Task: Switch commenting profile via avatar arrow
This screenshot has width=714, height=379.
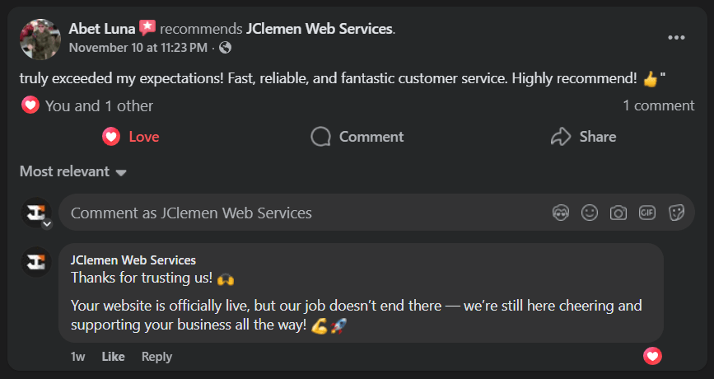Action: tap(47, 224)
